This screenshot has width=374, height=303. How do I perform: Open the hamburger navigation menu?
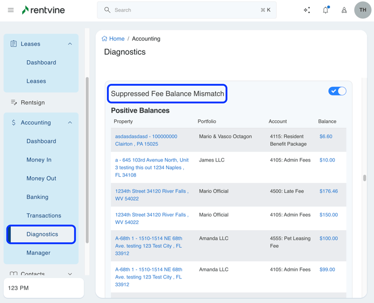[11, 10]
